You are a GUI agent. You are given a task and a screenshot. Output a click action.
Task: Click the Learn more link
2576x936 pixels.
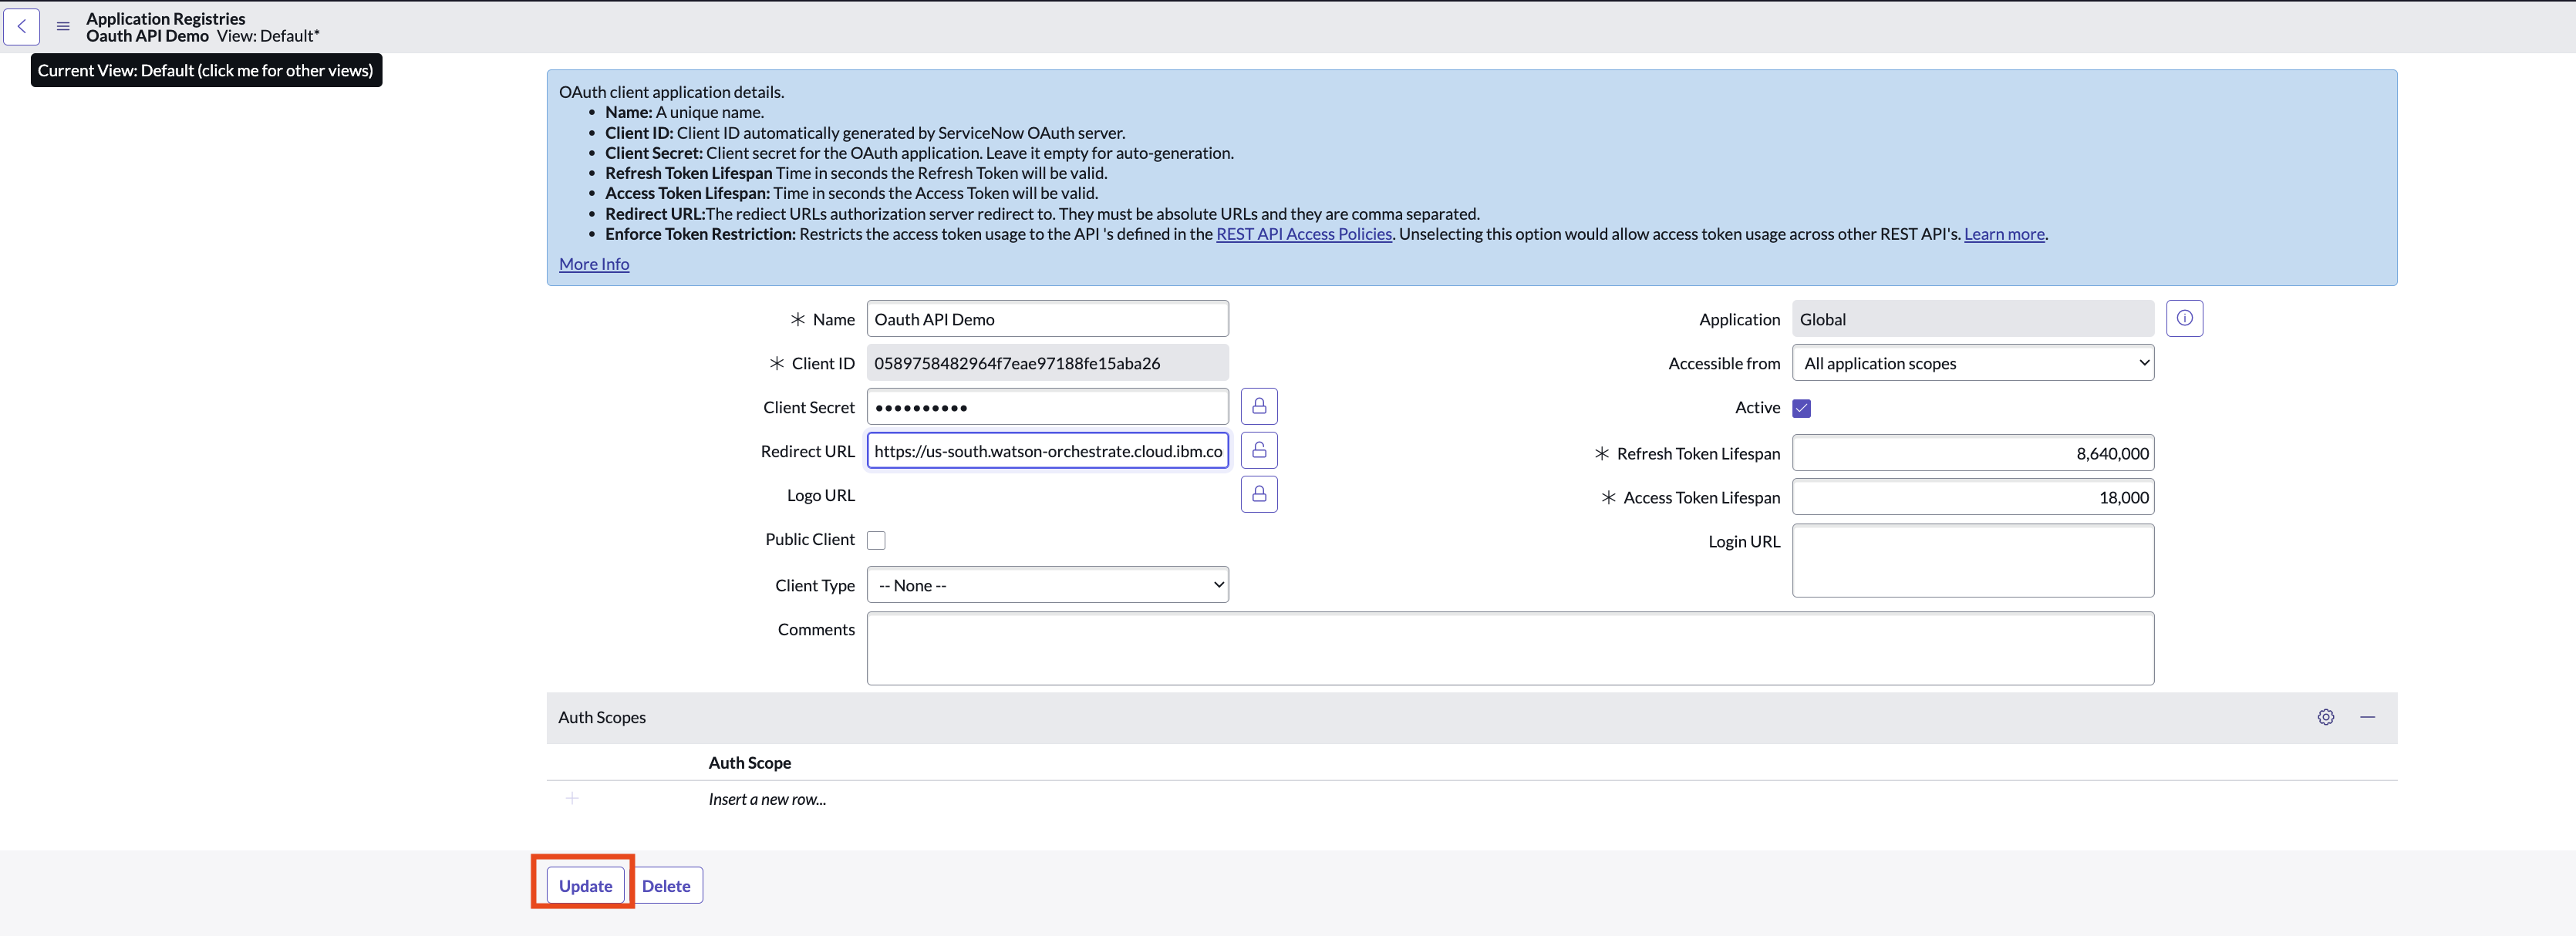(2003, 234)
